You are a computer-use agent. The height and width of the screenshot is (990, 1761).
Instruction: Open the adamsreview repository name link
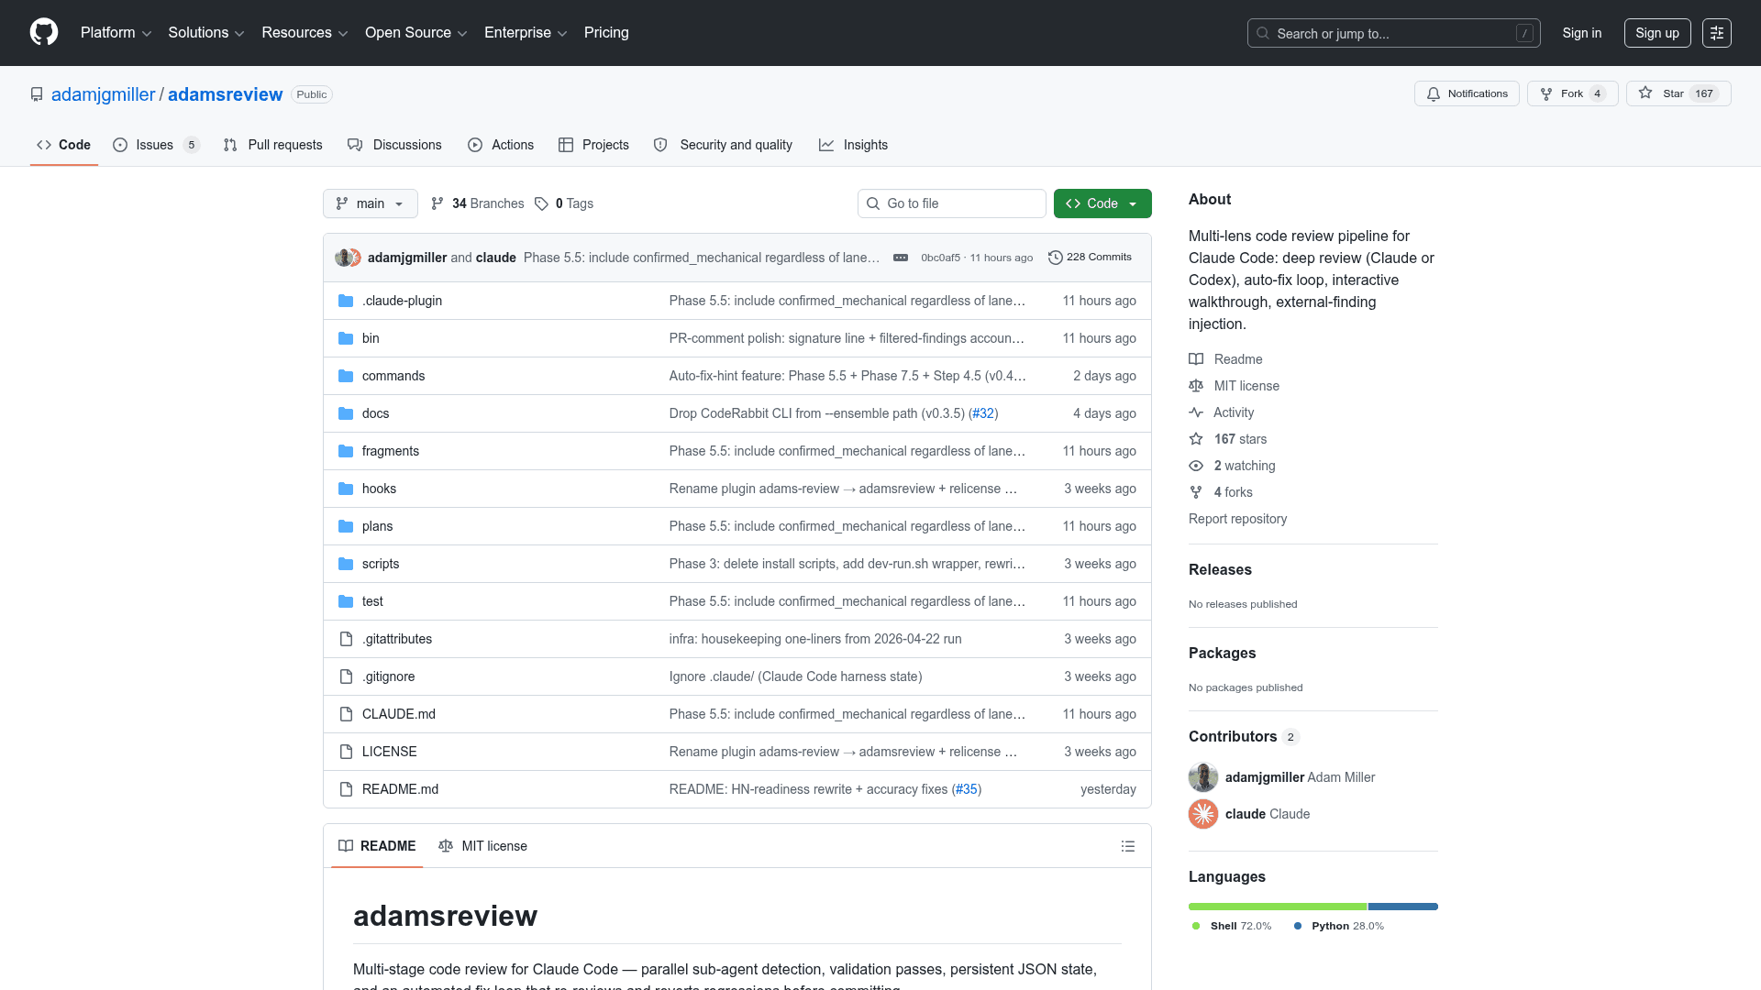click(x=226, y=94)
